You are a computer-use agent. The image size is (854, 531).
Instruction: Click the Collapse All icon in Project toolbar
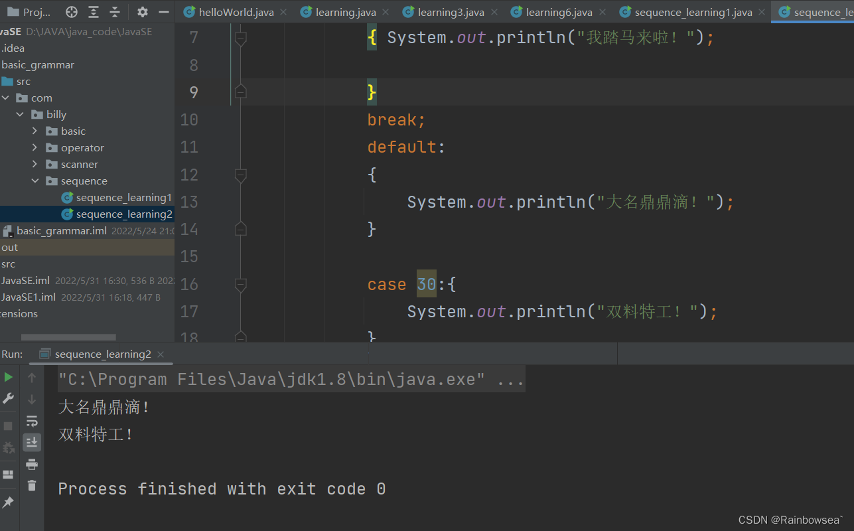pyautogui.click(x=115, y=12)
